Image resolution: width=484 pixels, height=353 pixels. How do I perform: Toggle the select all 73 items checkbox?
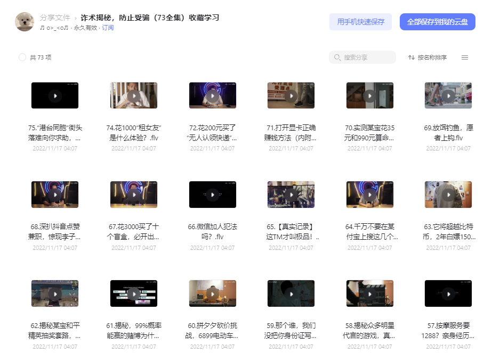point(22,57)
